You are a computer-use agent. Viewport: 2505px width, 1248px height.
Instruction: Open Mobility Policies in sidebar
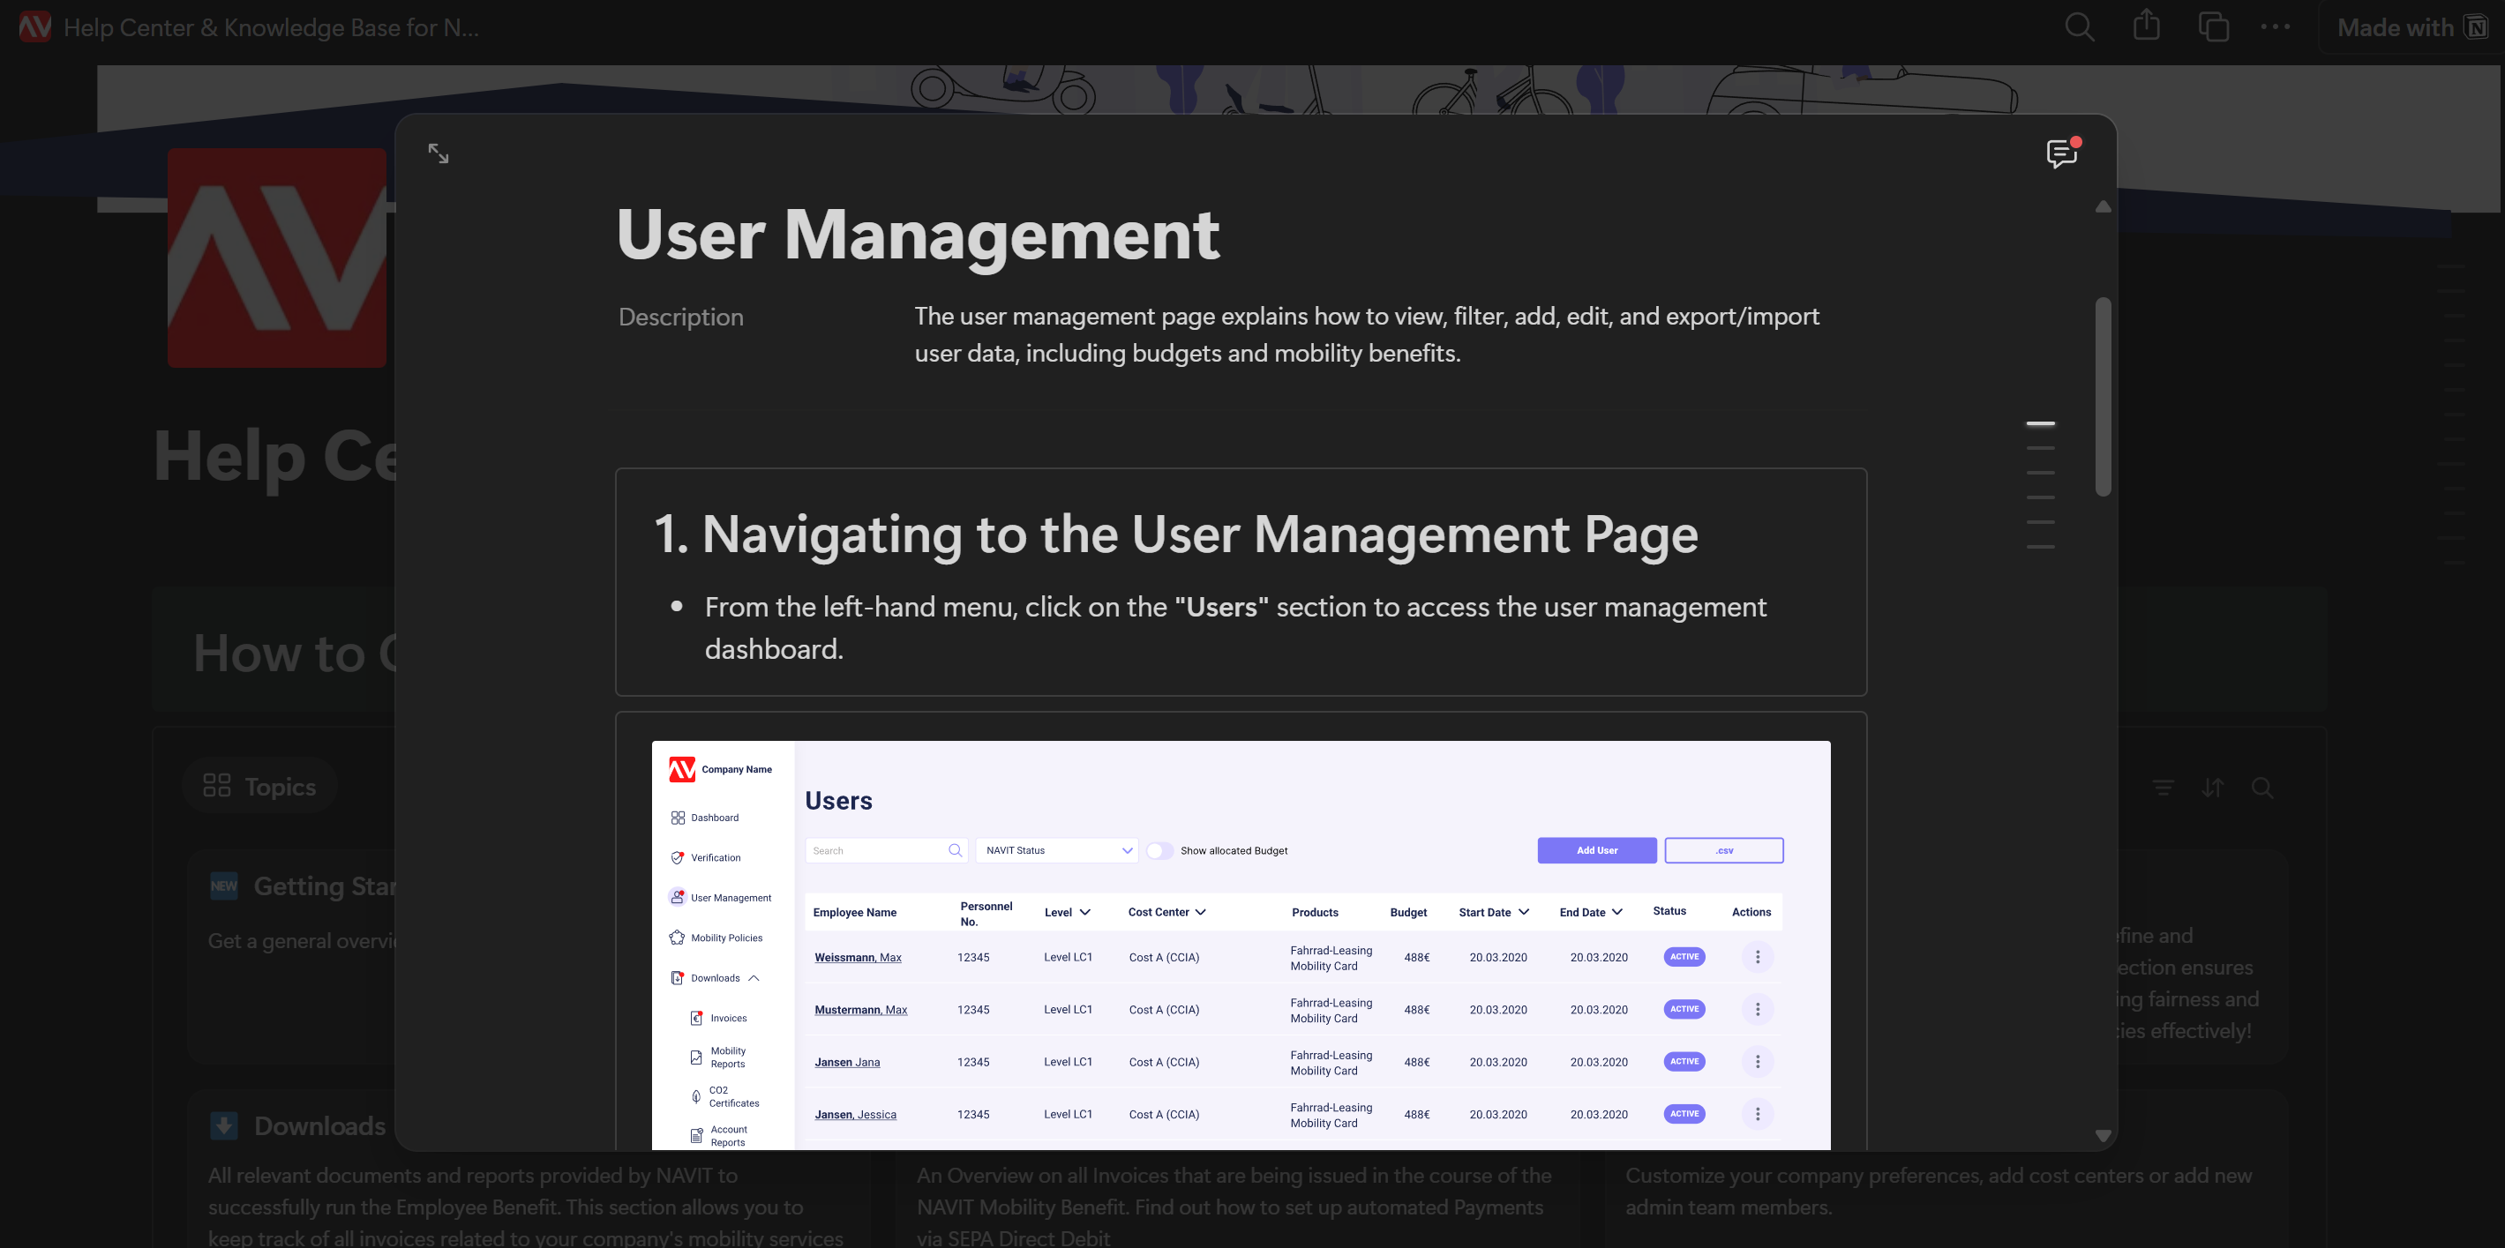click(725, 938)
